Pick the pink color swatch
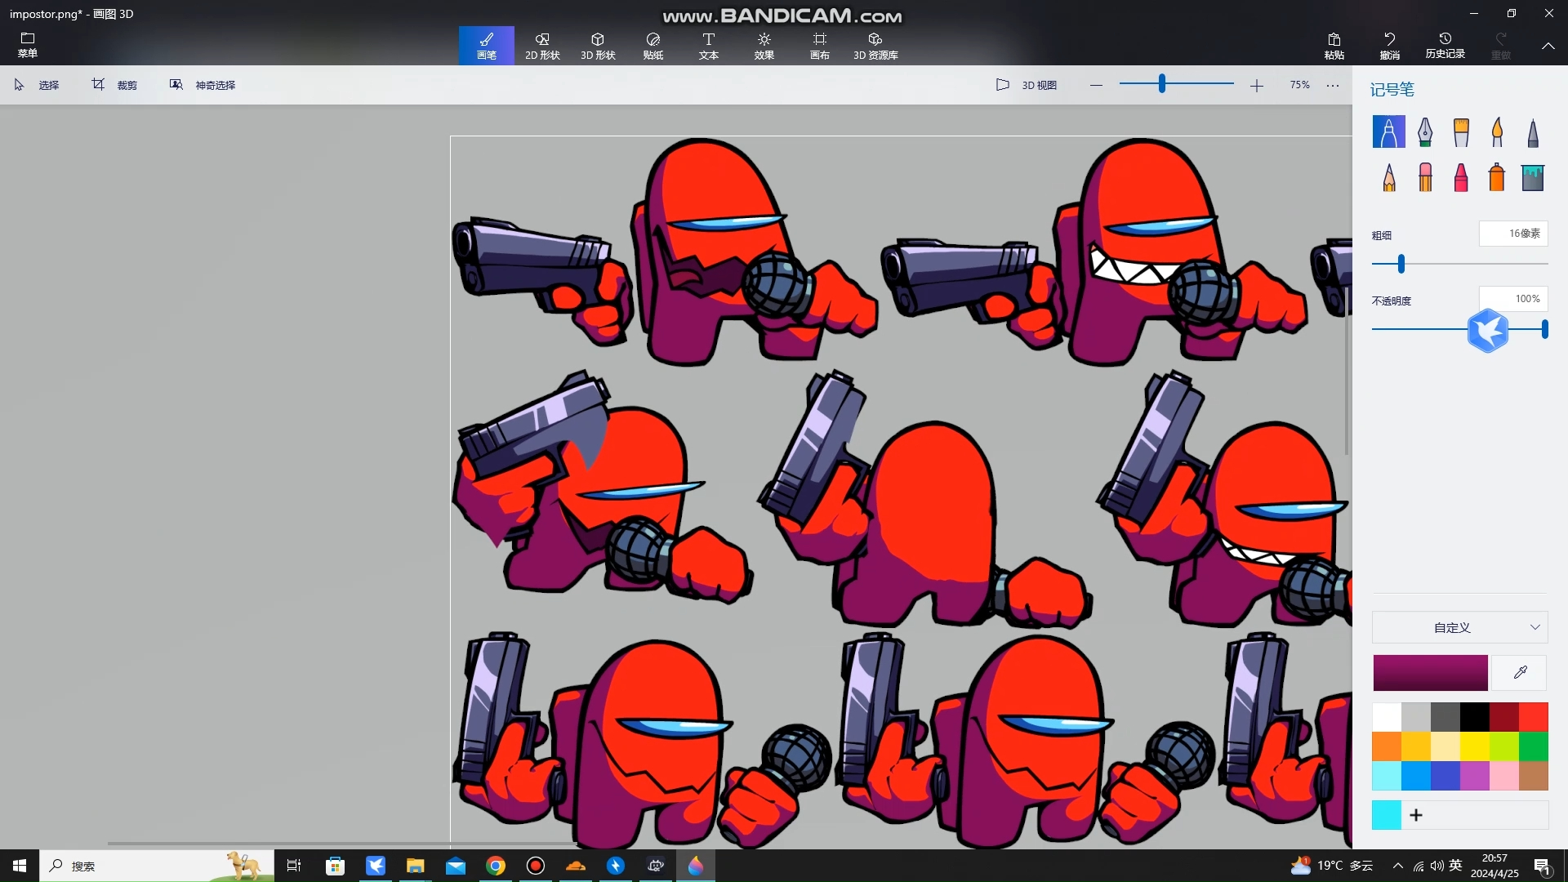 1504,776
